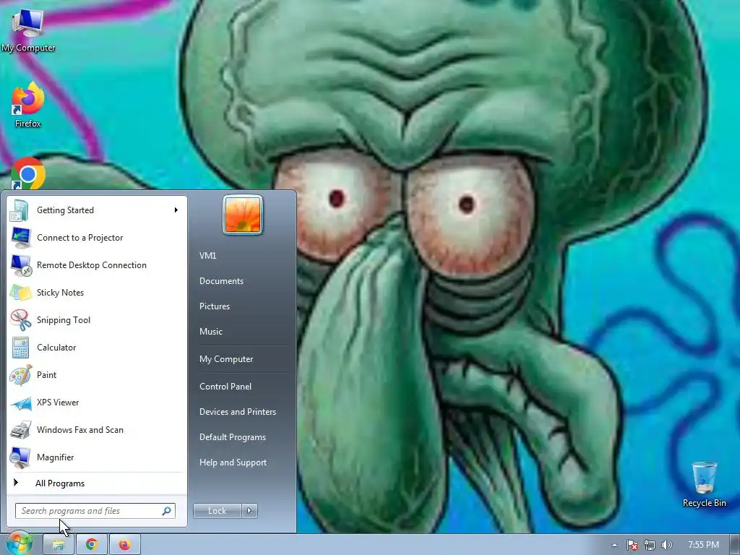Open Devices and Printers

point(237,411)
